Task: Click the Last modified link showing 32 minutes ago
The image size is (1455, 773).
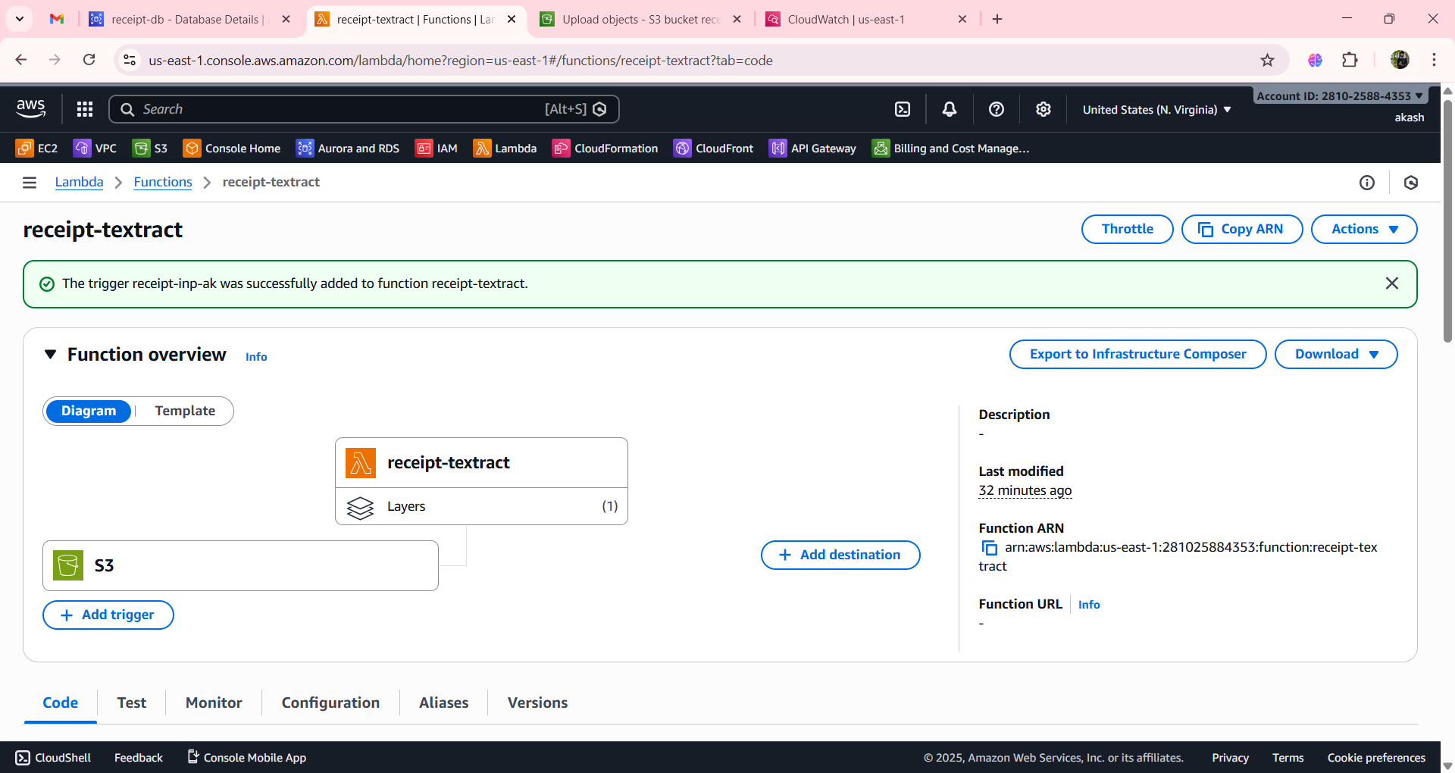Action: [x=1025, y=490]
